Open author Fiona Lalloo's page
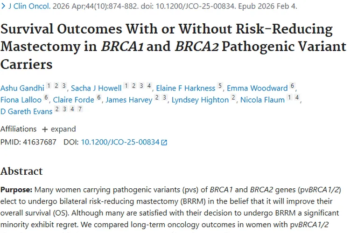The image size is (350, 233). pos(21,100)
